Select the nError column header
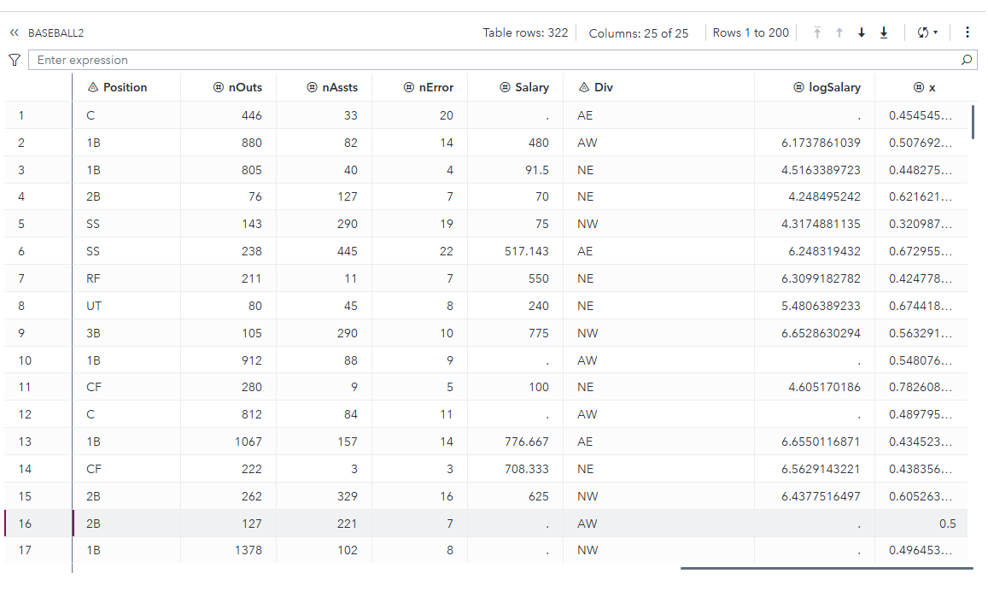988x591 pixels. pos(429,87)
